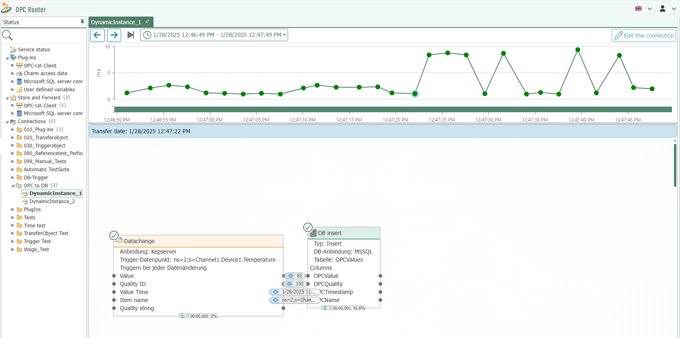Click the DB insert success checkmark icon
The height and width of the screenshot is (338, 680).
point(308,227)
